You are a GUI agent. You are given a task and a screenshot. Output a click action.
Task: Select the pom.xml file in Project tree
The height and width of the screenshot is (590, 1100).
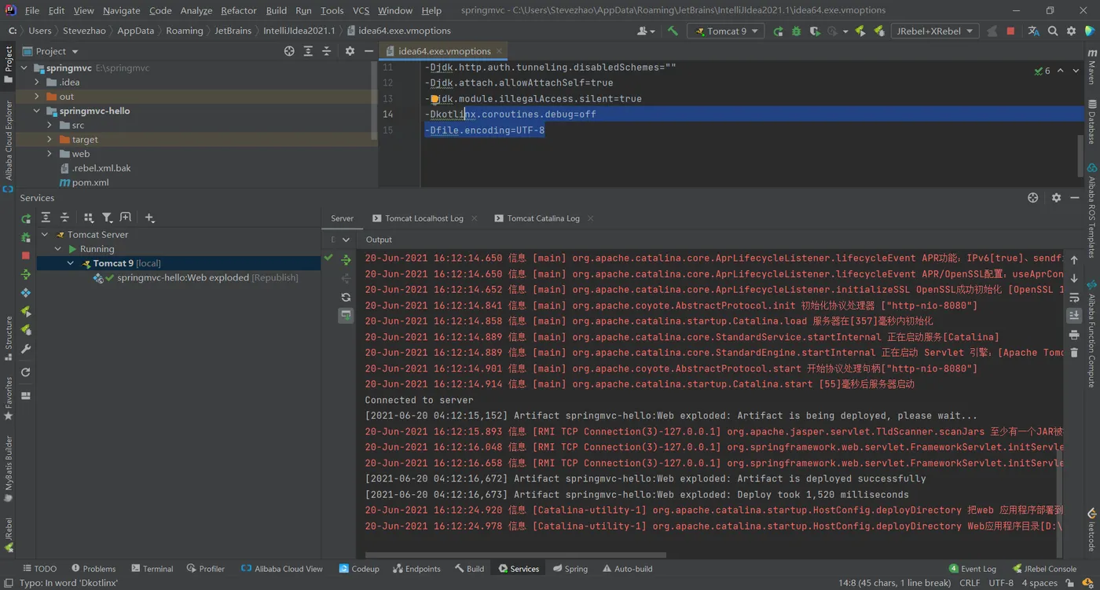point(84,182)
